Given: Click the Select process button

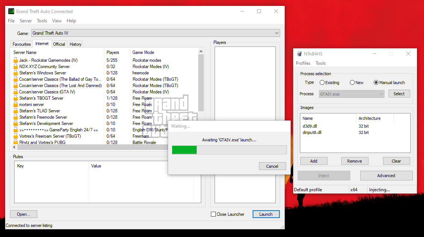Looking at the screenshot, I should pos(399,94).
